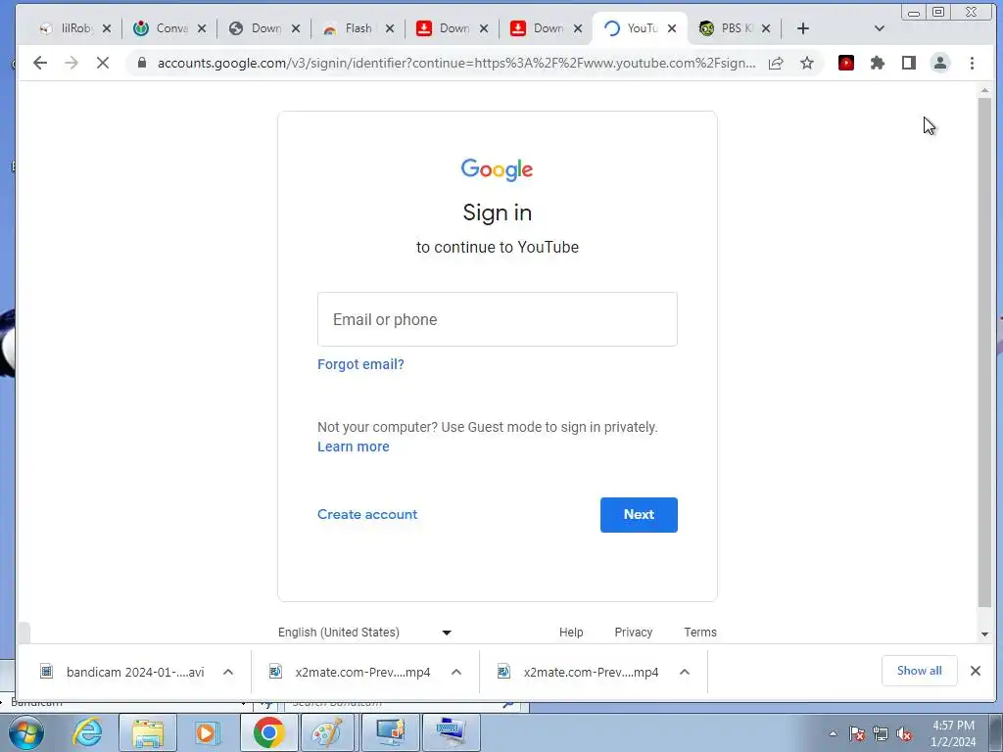Bookmark this tab with the star icon

point(807,63)
